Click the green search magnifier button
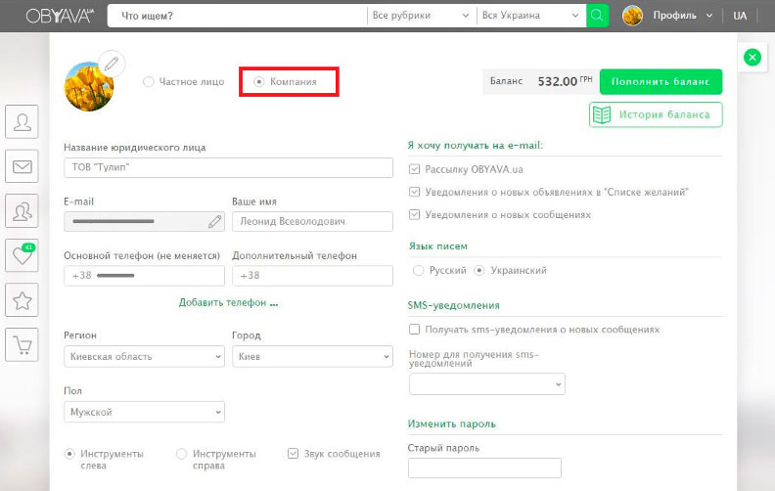 pyautogui.click(x=597, y=16)
